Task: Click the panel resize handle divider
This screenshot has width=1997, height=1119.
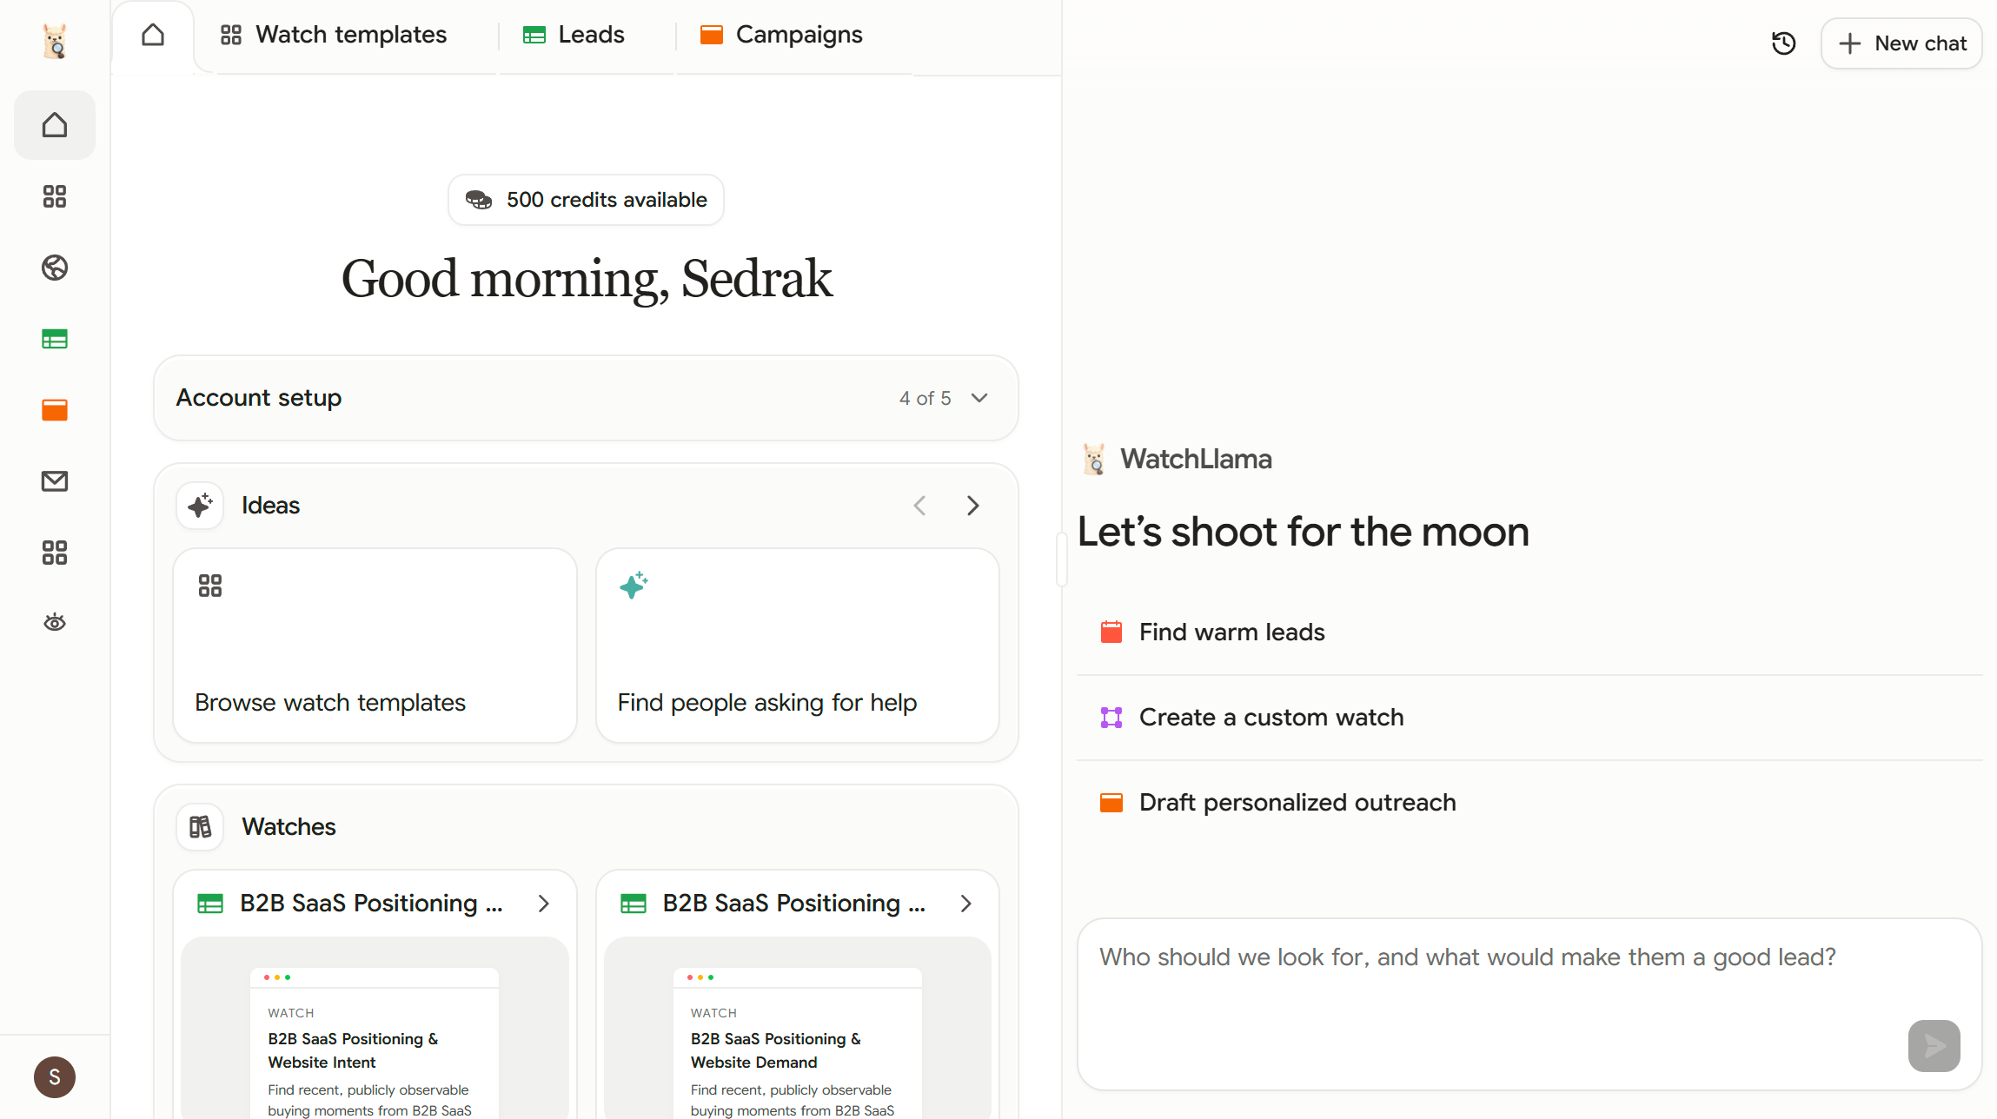Action: [x=1062, y=559]
